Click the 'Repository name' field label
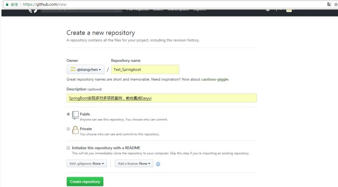Image resolution: width=338 pixels, height=187 pixels. click(x=126, y=61)
